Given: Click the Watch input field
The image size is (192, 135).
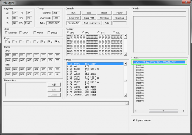Looking at the screenshot, I should coord(159,13).
